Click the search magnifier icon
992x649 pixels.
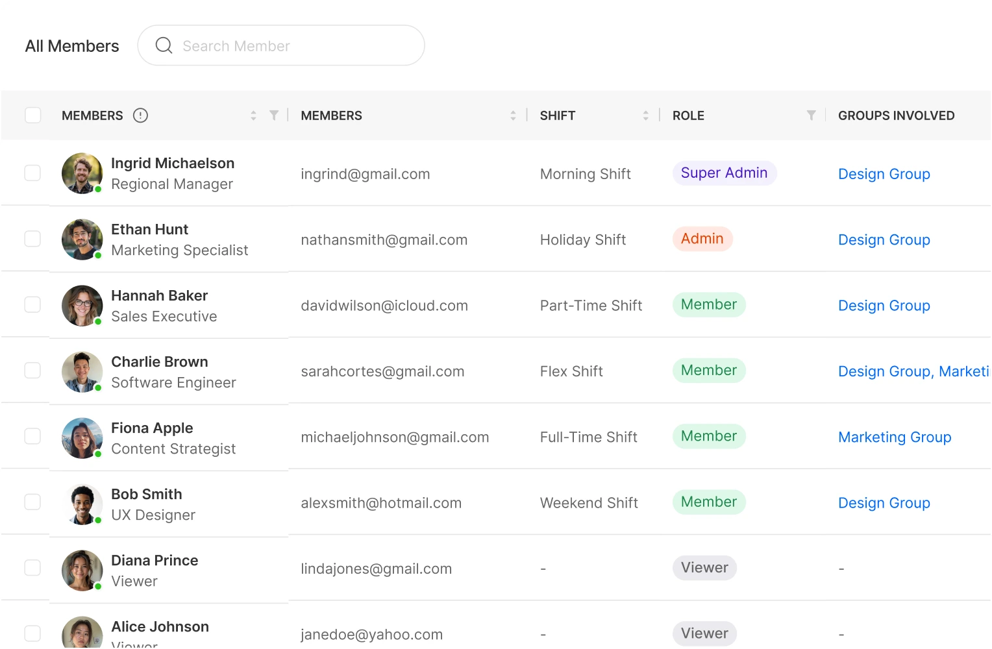164,45
